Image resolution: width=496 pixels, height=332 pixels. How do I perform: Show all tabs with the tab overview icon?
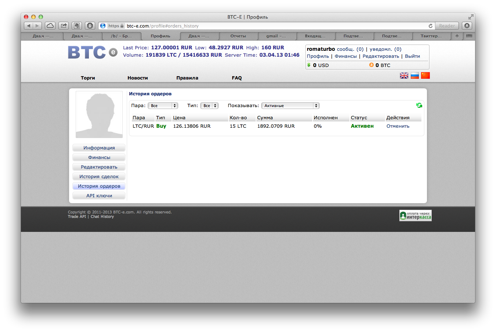coord(469,36)
